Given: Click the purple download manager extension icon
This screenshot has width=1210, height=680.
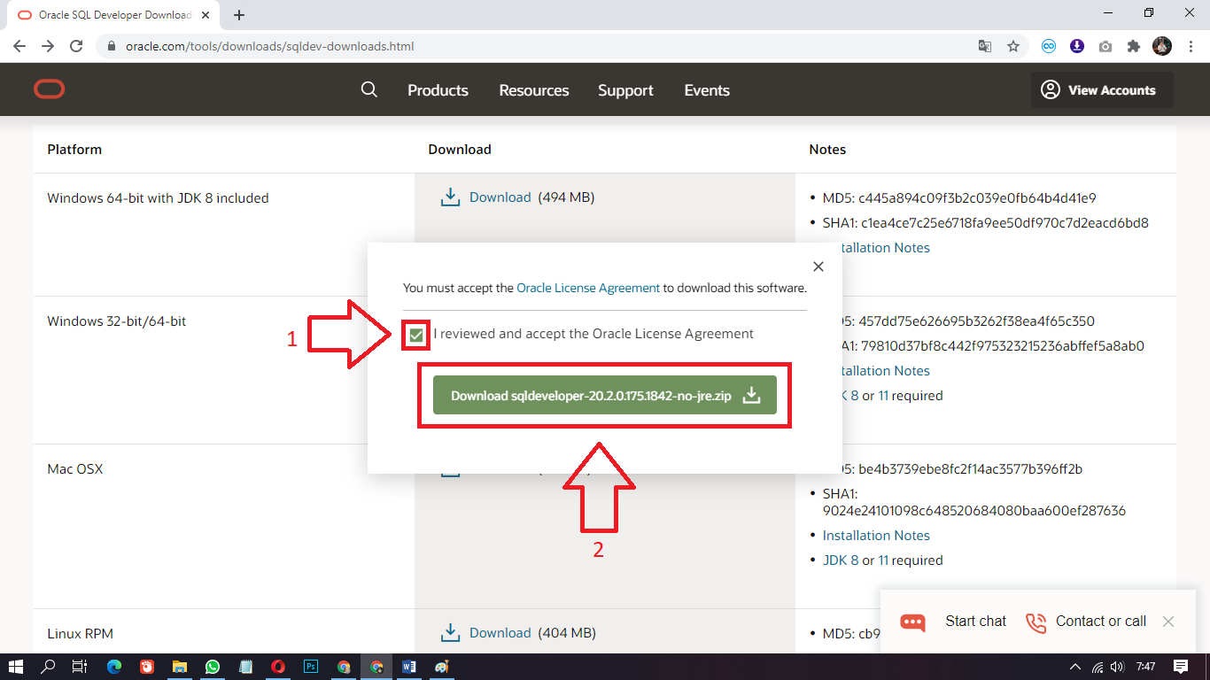Looking at the screenshot, I should point(1077,45).
